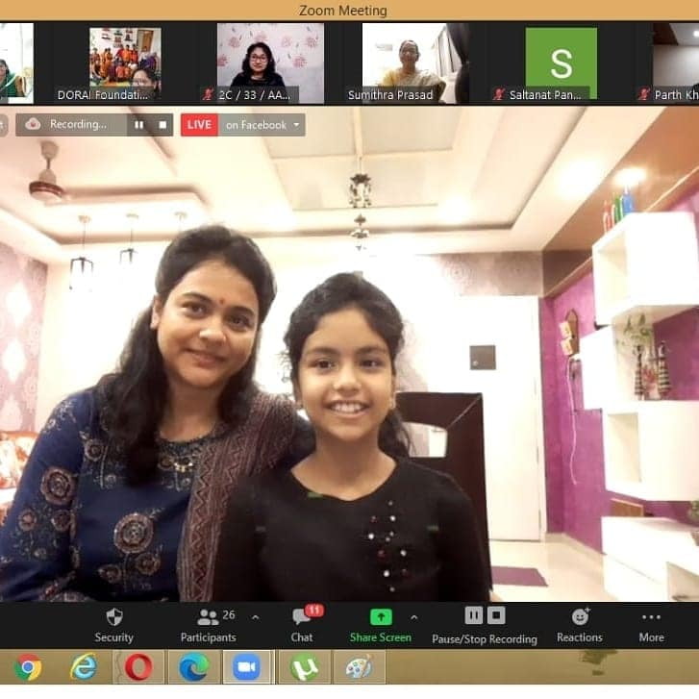Click the red LIVE badge
This screenshot has height=699, width=699.
pyautogui.click(x=199, y=125)
